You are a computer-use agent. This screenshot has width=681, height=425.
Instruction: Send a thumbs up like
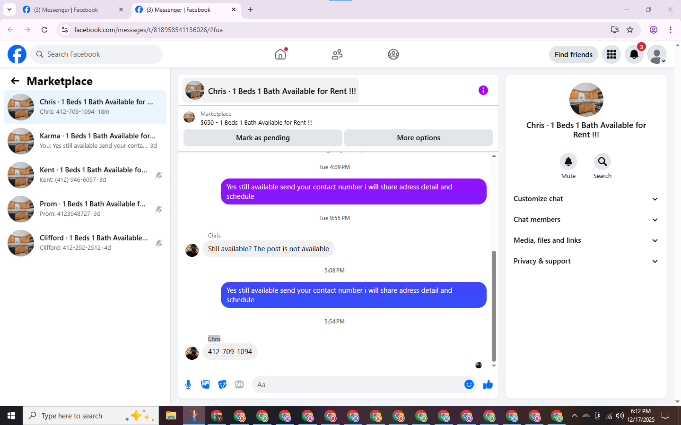[x=488, y=384]
